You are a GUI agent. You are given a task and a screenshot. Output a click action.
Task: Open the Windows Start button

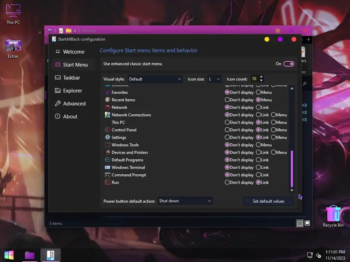coord(9,255)
